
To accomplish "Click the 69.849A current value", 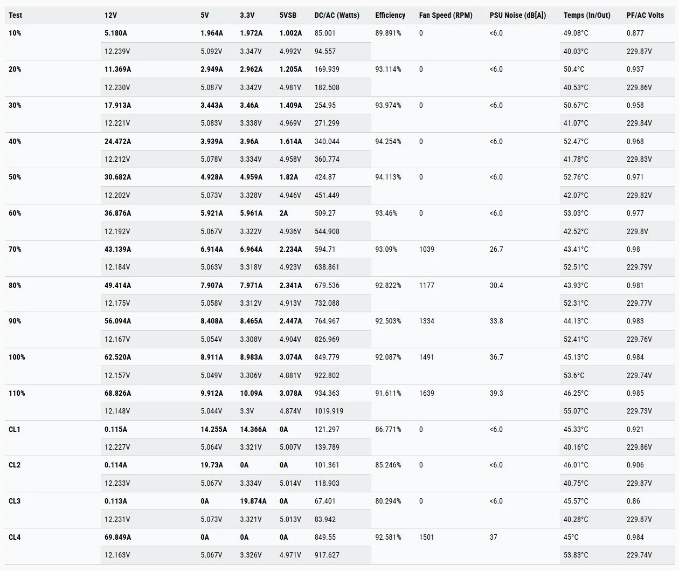I will point(117,537).
